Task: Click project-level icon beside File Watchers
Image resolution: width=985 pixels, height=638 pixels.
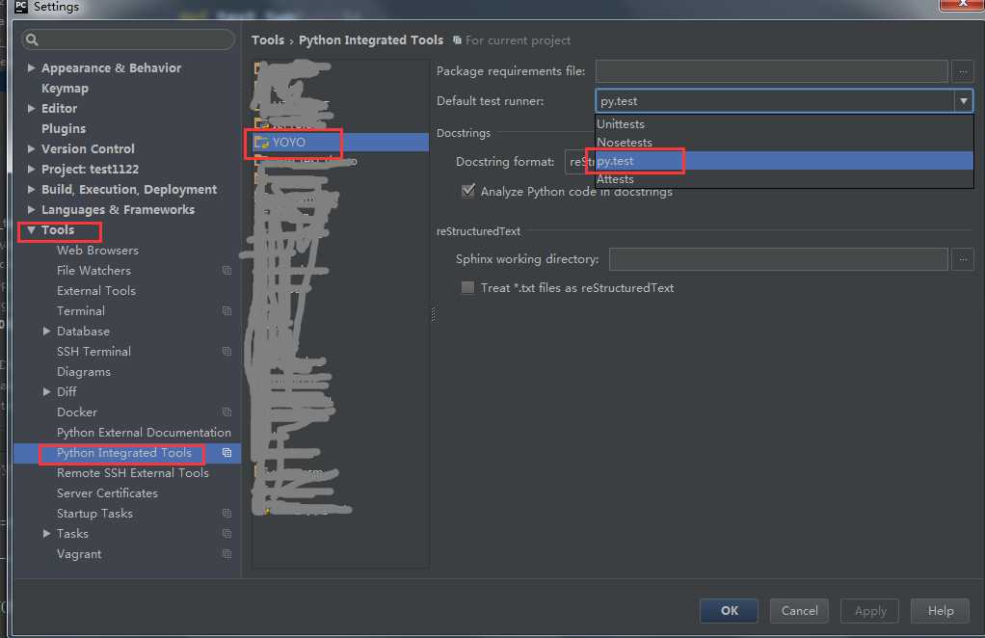Action: (x=226, y=271)
